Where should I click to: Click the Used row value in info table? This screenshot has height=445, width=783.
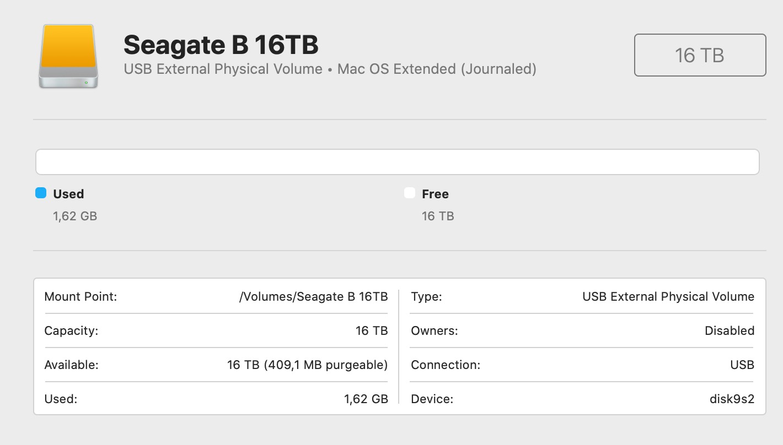366,399
